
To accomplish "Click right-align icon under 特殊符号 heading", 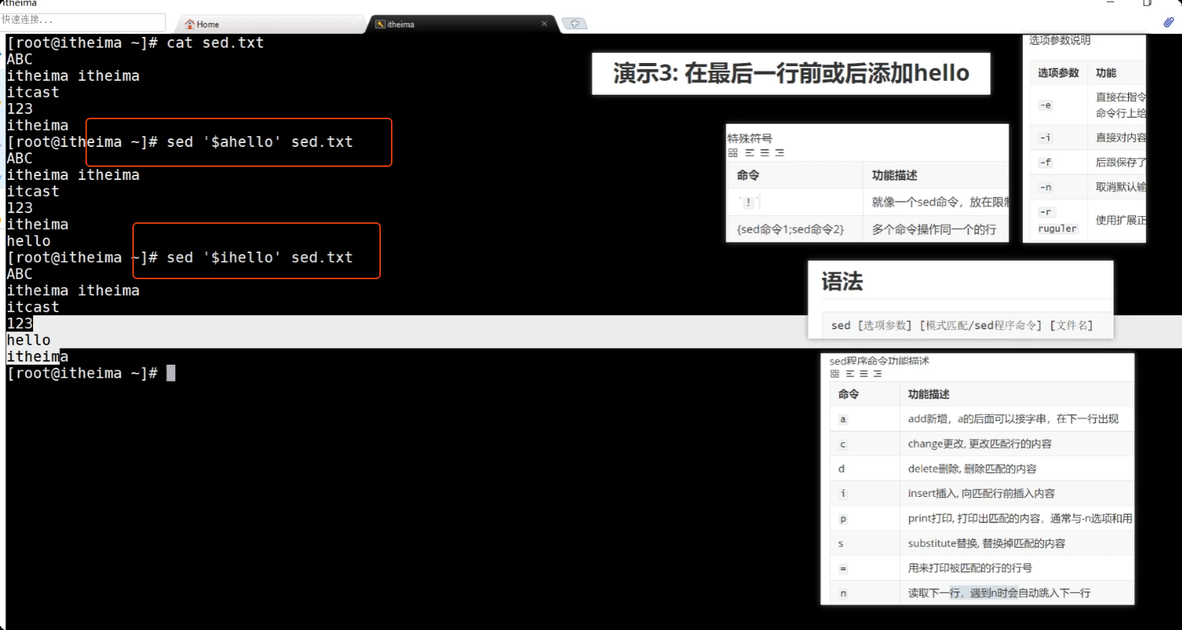I will (780, 153).
